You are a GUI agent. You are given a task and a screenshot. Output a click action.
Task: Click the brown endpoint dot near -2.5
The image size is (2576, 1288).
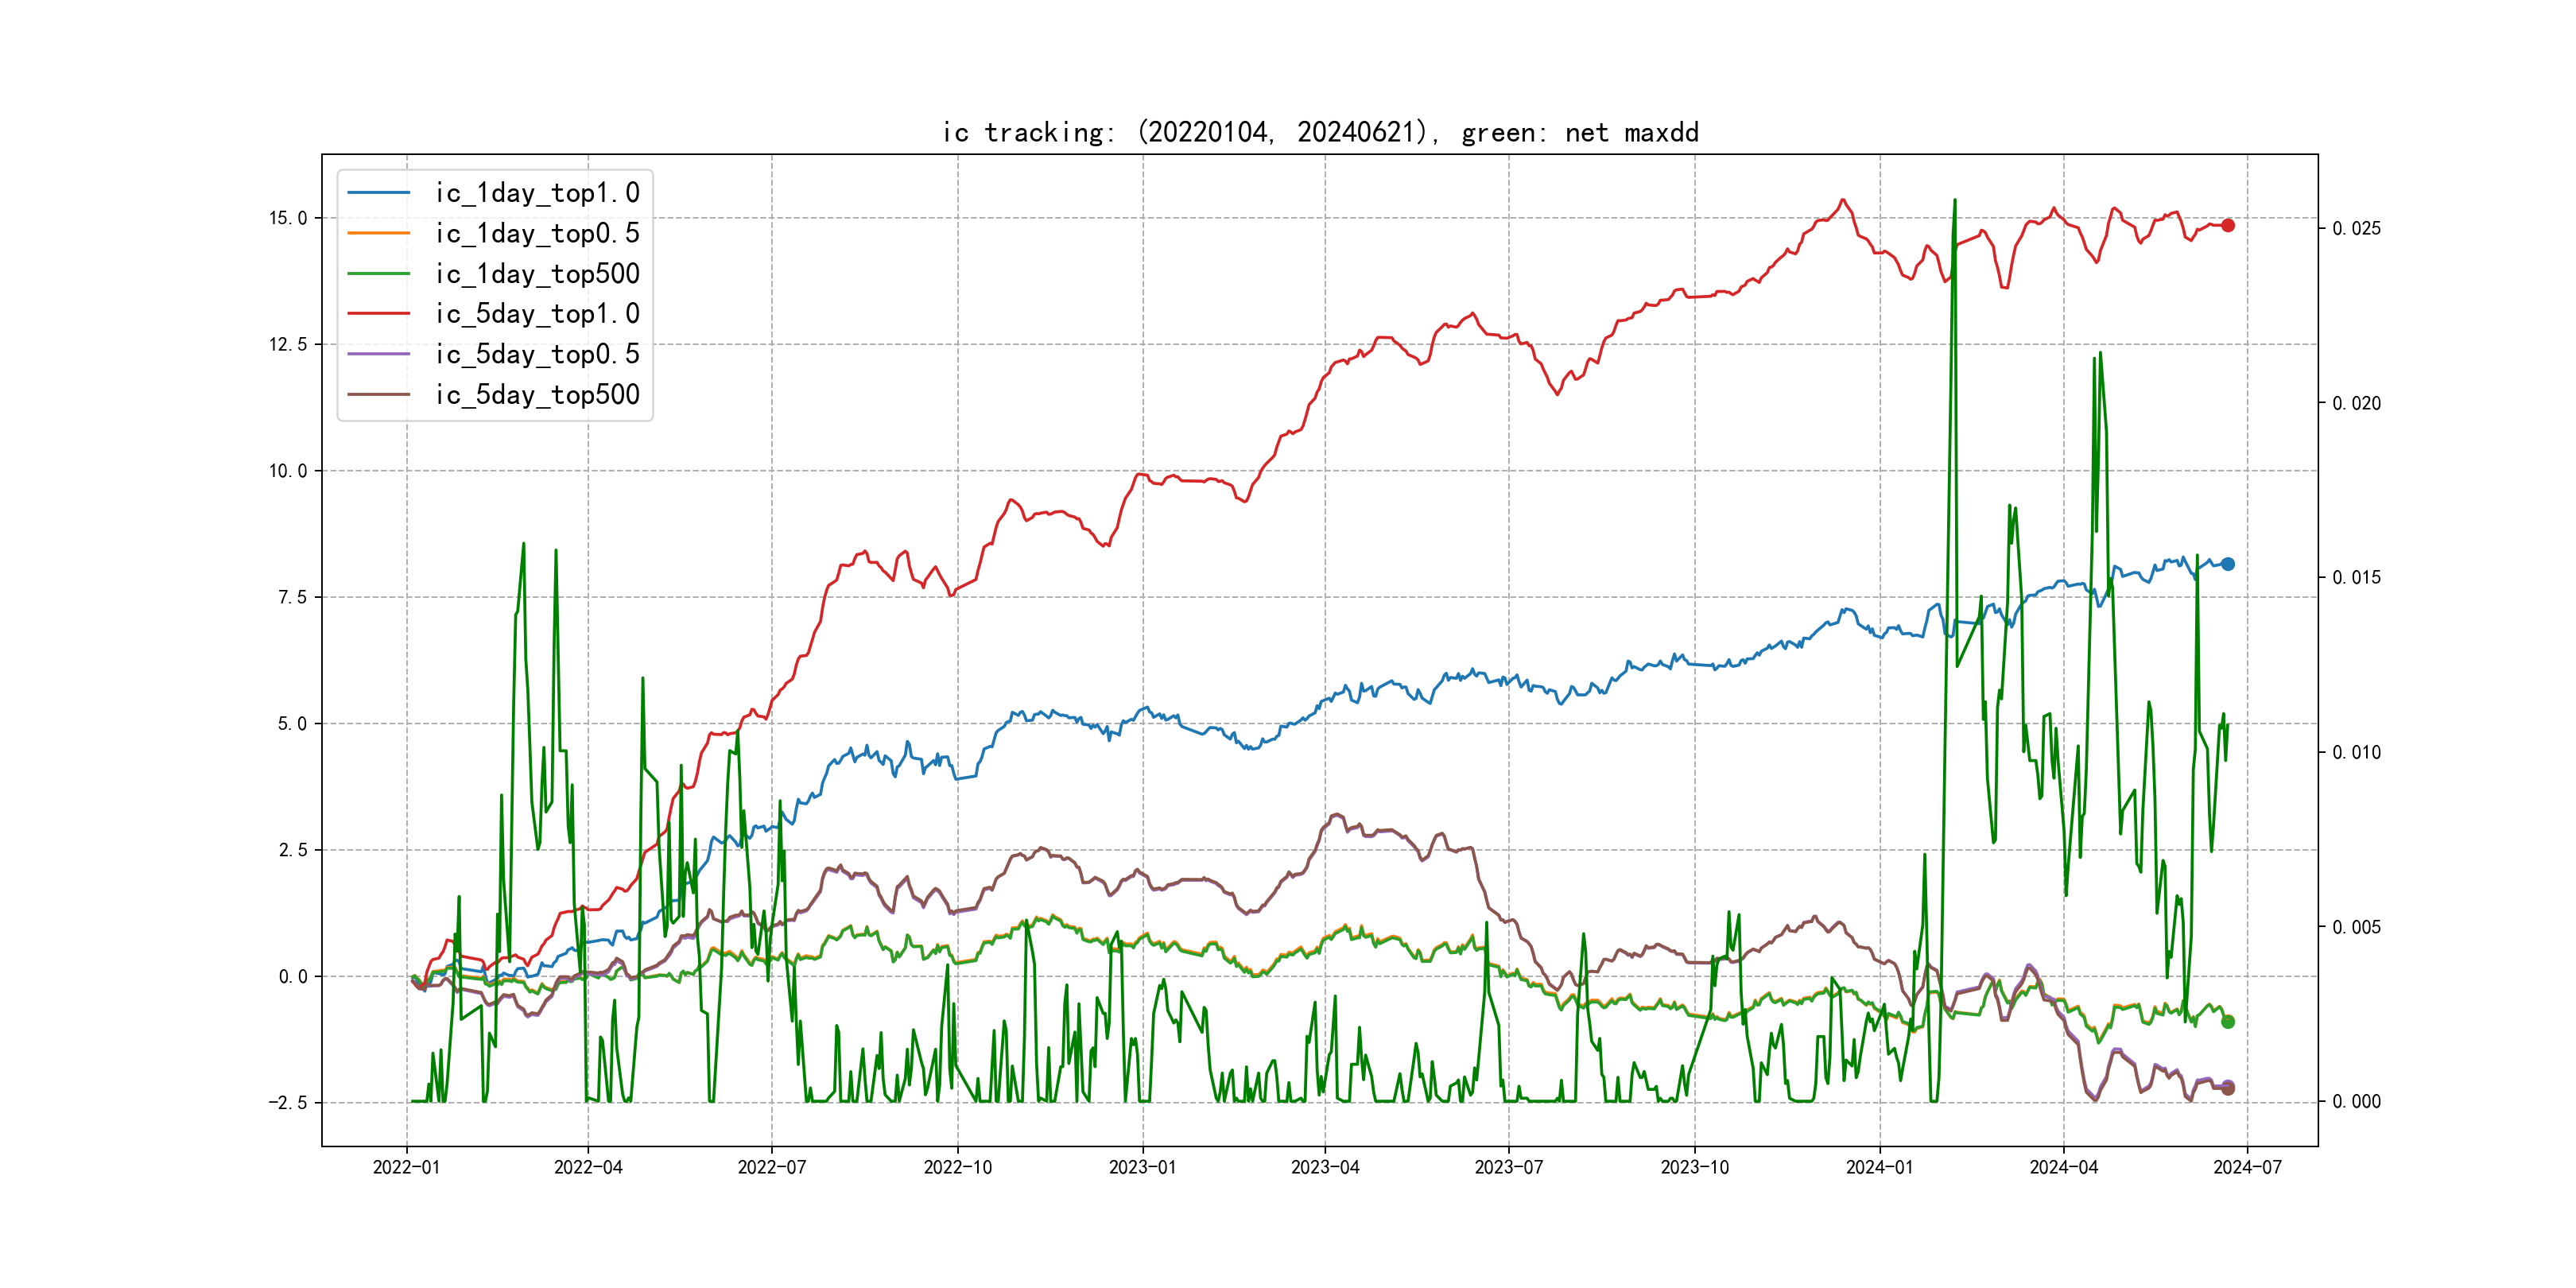(x=2227, y=1089)
